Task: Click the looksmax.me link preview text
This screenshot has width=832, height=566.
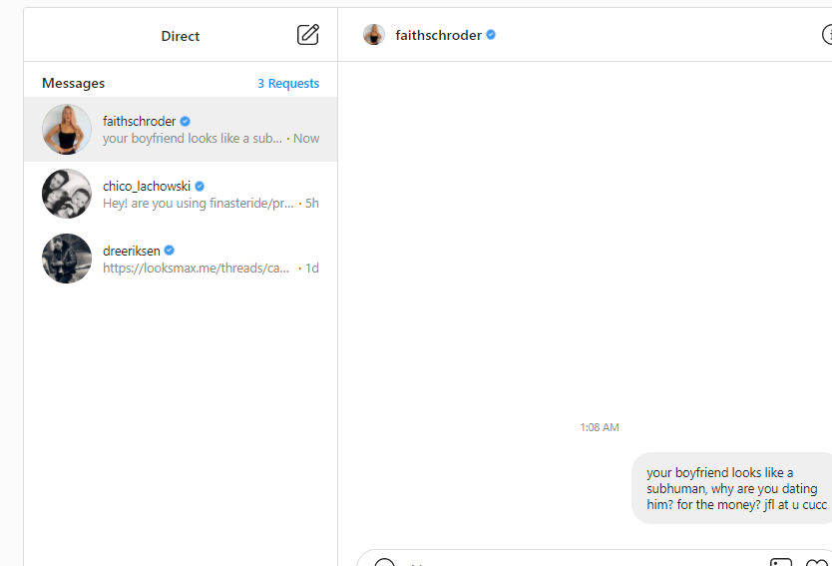Action: 196,269
